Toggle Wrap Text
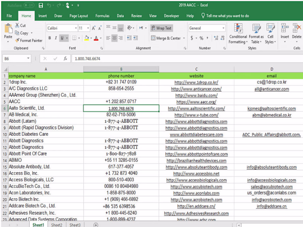 pyautogui.click(x=162, y=28)
